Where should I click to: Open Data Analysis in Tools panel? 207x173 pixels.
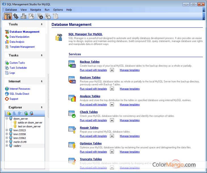click(17, 42)
